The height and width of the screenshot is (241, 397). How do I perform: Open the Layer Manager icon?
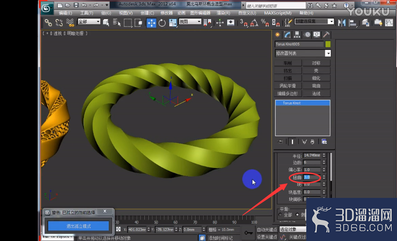365,23
